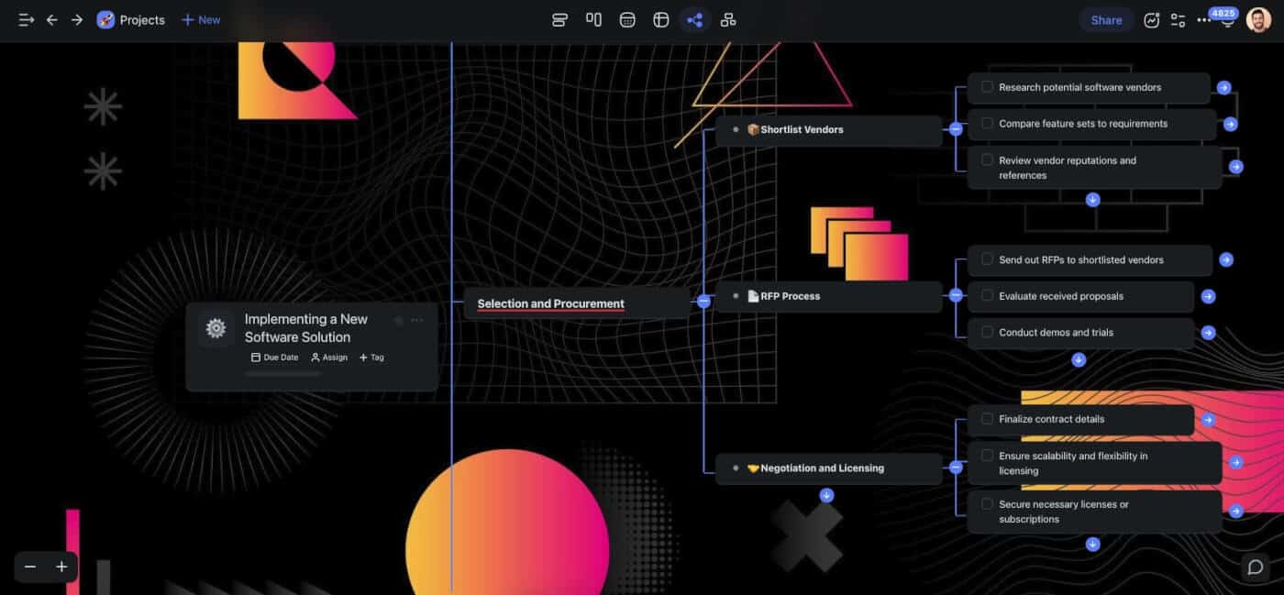This screenshot has height=595, width=1284.
Task: Open the Calendar view icon
Action: 627,20
